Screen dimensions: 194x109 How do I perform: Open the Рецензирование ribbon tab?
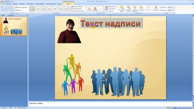click(x=51, y=4)
